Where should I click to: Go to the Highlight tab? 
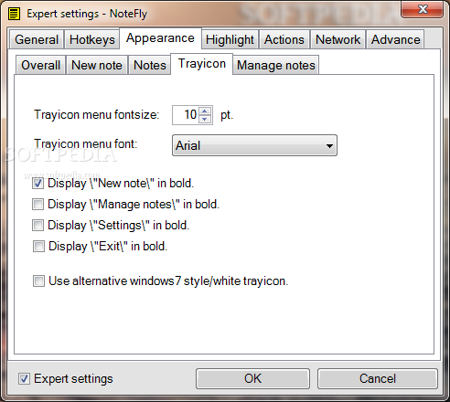230,39
